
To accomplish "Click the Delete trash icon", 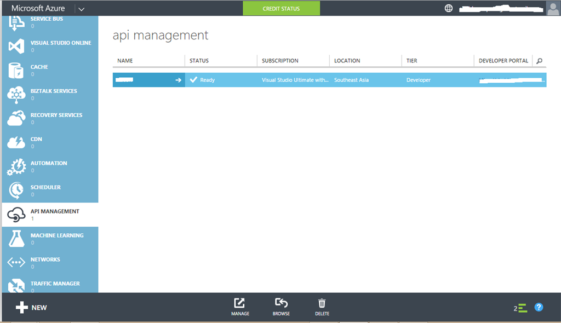I will [322, 303].
